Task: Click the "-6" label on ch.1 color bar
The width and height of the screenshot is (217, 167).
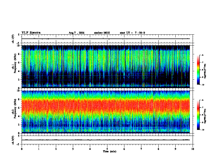Action: coord(202,55)
